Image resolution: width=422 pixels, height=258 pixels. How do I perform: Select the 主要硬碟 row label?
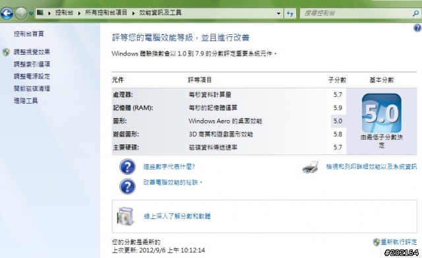[126, 147]
